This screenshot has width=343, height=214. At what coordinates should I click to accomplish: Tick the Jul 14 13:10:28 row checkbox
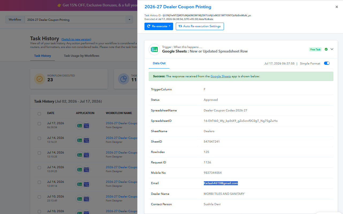click(39, 153)
